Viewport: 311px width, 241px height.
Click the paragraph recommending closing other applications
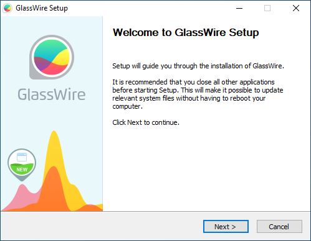(198, 94)
